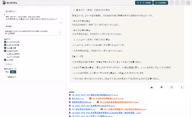Play EB_03 住民票の発行を行う.mp4 link
This screenshot has height=117, width=192.
click(x=119, y=102)
